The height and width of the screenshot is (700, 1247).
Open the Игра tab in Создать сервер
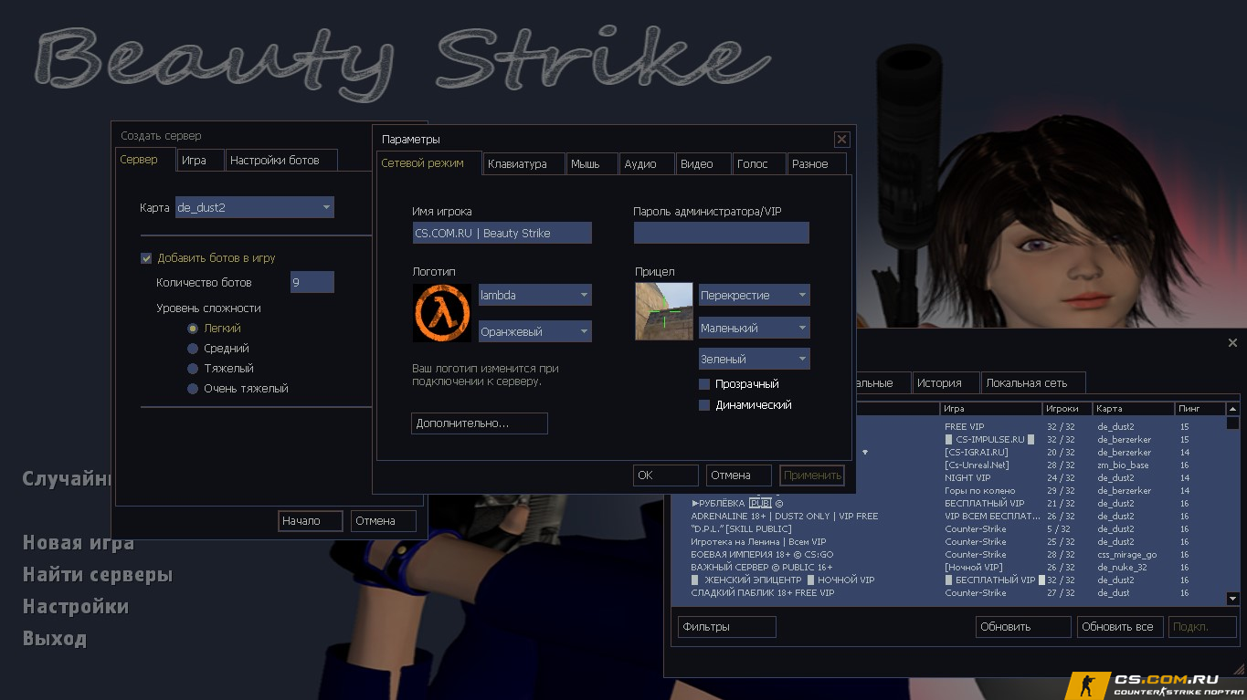tap(199, 160)
